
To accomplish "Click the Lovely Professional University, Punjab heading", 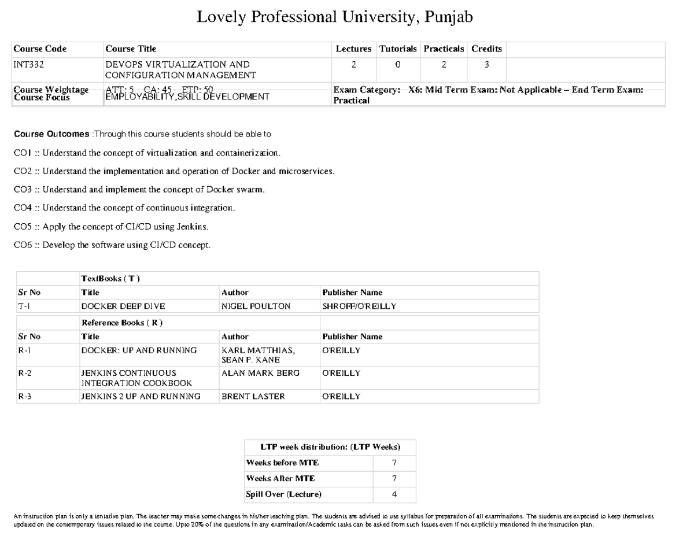I will pos(334,17).
